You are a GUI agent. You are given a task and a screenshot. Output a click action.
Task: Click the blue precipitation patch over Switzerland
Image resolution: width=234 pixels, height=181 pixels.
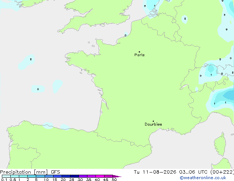point(211,69)
